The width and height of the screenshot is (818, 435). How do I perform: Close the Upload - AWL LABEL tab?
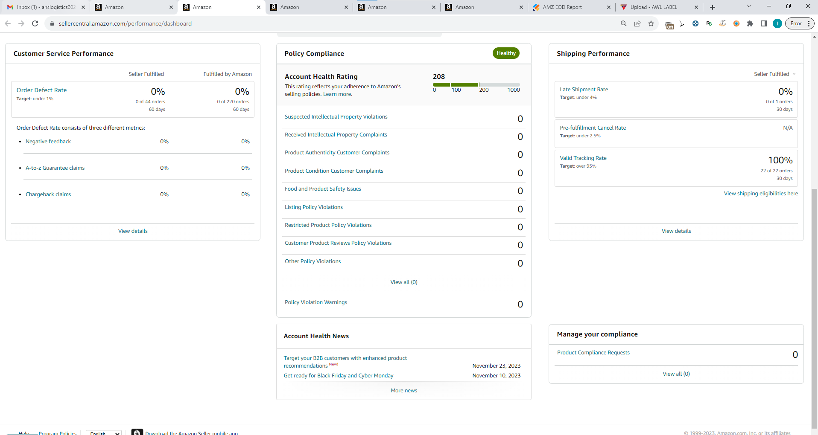696,7
